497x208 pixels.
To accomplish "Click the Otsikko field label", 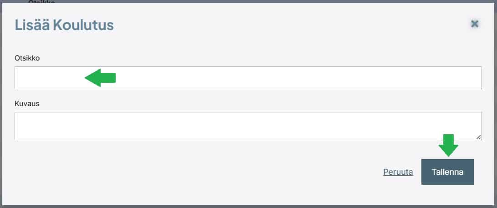I will tap(27, 58).
